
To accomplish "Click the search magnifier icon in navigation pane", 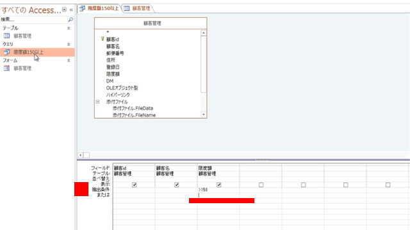I will 70,20.
